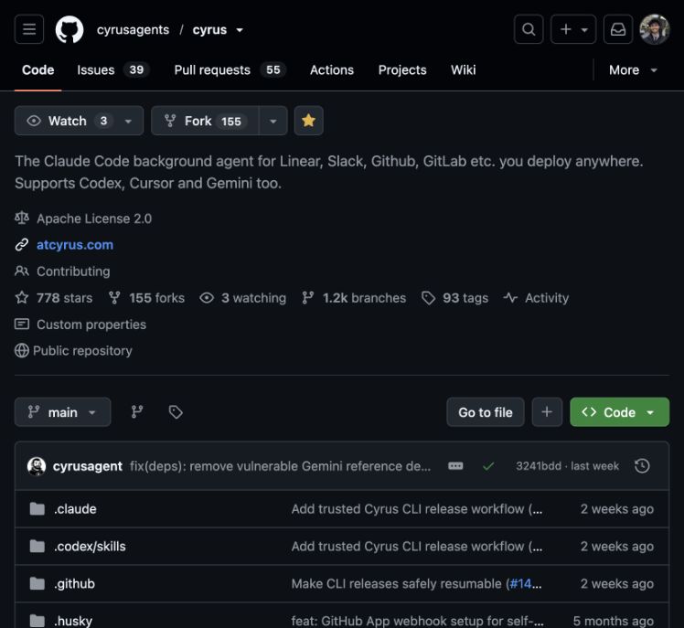Click the people icon beside Contributing
Screen dimensions: 684x628
click(x=22, y=271)
